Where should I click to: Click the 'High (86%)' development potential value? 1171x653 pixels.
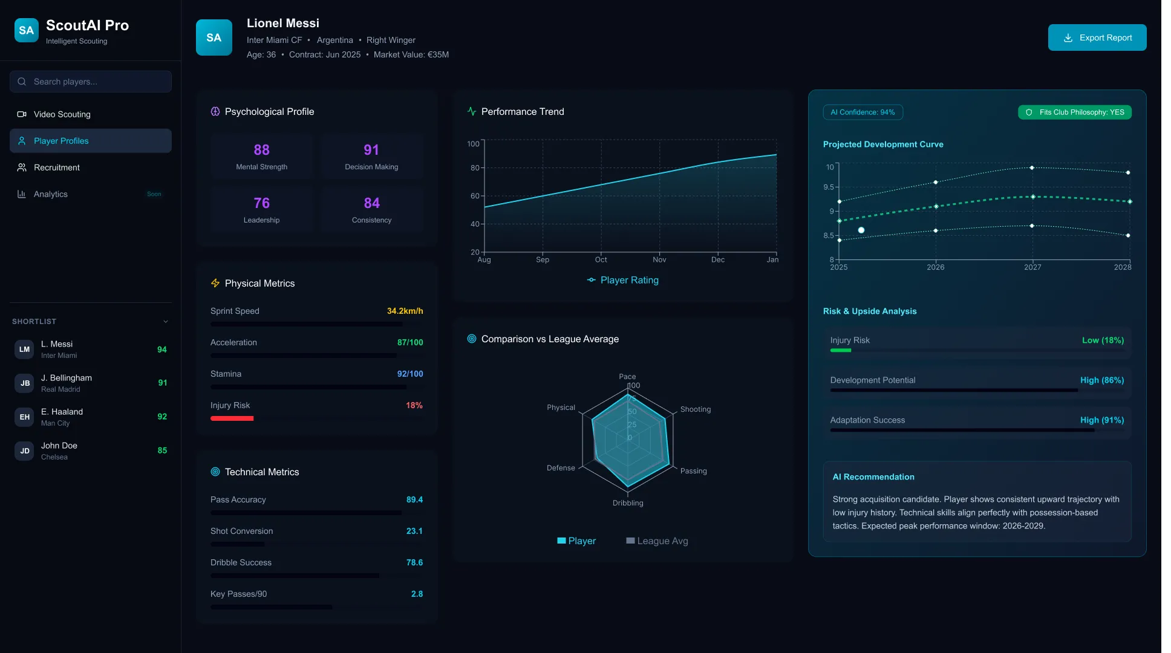(x=1103, y=380)
